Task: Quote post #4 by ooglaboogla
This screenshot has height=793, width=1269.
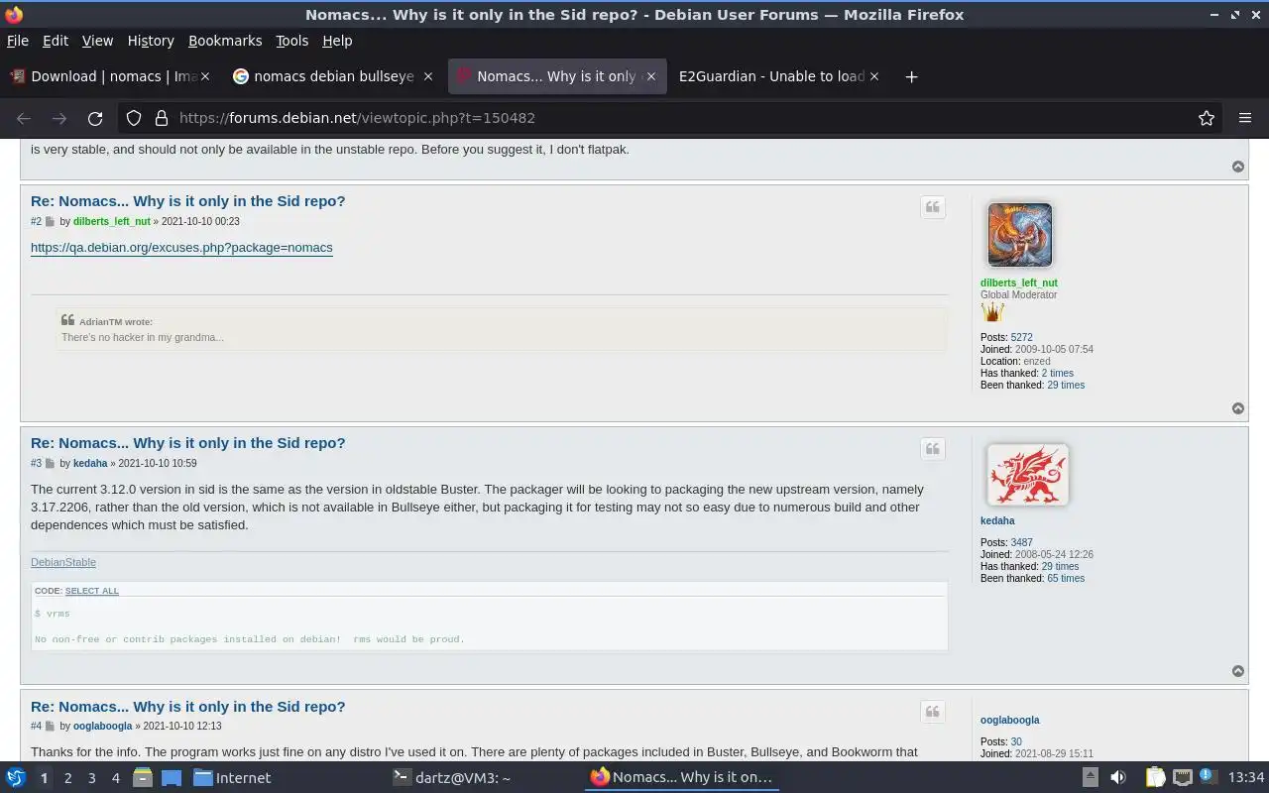Action: pos(933,712)
